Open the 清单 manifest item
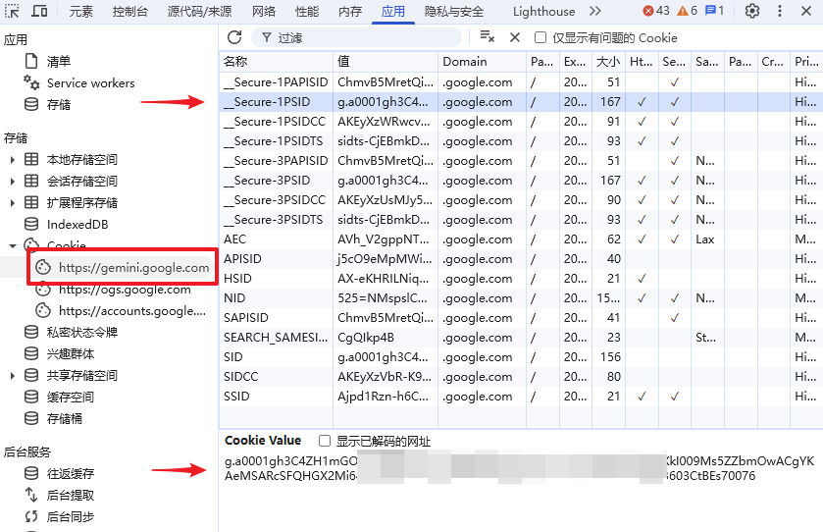Viewport: 823px width, 532px height. click(x=58, y=62)
